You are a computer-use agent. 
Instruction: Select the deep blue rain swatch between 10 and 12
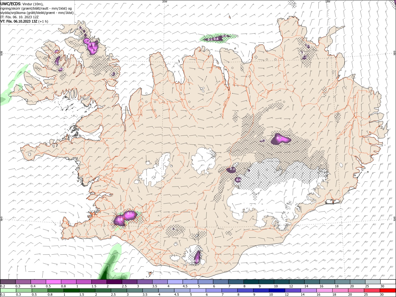coord(277,291)
